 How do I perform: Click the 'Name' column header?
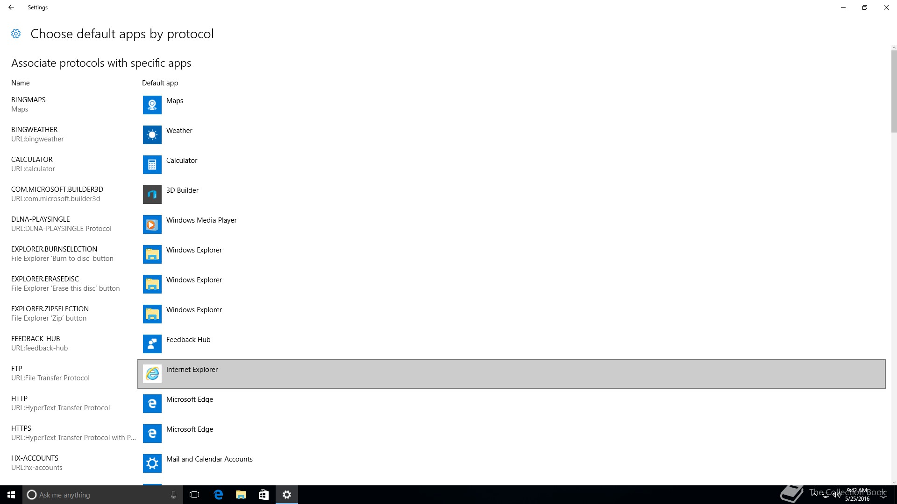[21, 83]
